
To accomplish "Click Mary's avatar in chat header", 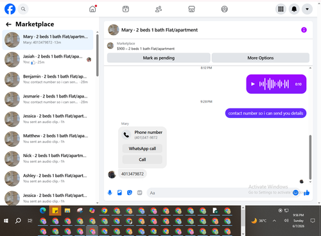I will [x=114, y=29].
